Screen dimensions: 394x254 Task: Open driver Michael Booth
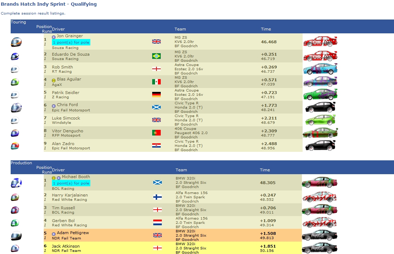click(x=76, y=177)
